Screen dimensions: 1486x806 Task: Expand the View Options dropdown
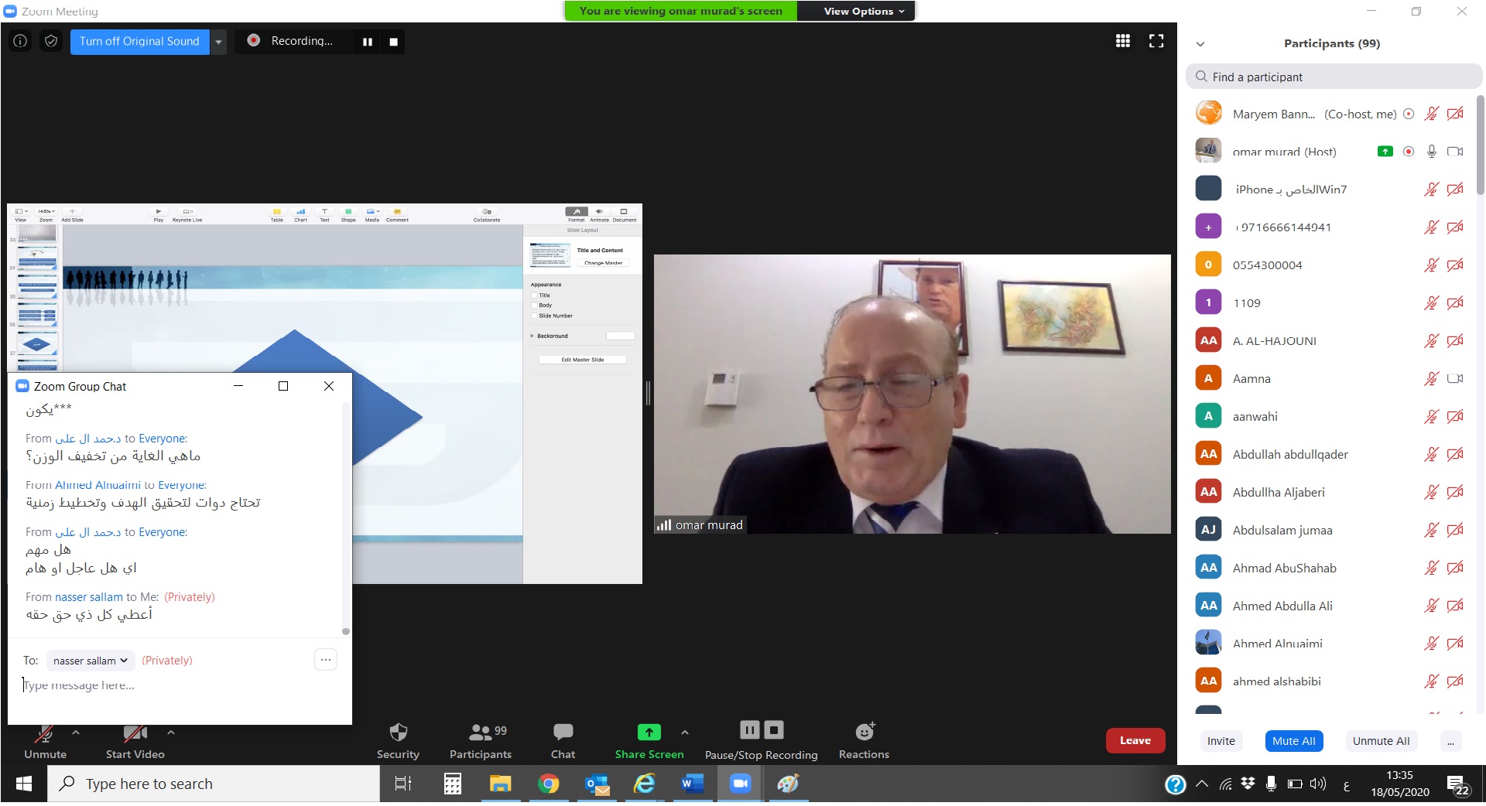click(x=863, y=11)
